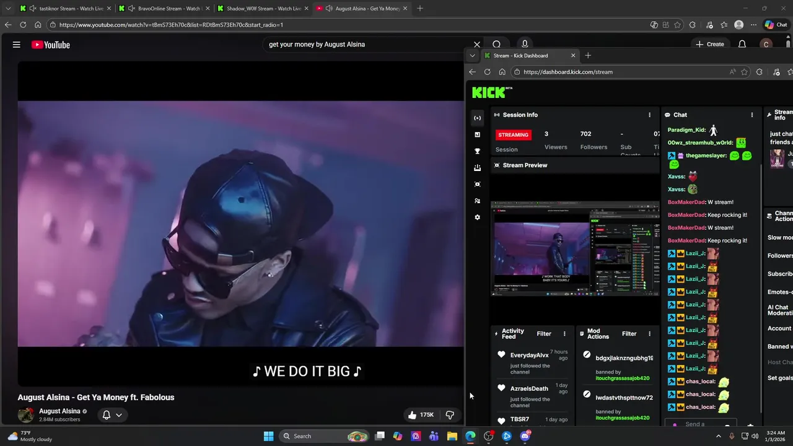Open the Kick stream sidebar icon
Image resolution: width=793 pixels, height=446 pixels.
coord(477,118)
